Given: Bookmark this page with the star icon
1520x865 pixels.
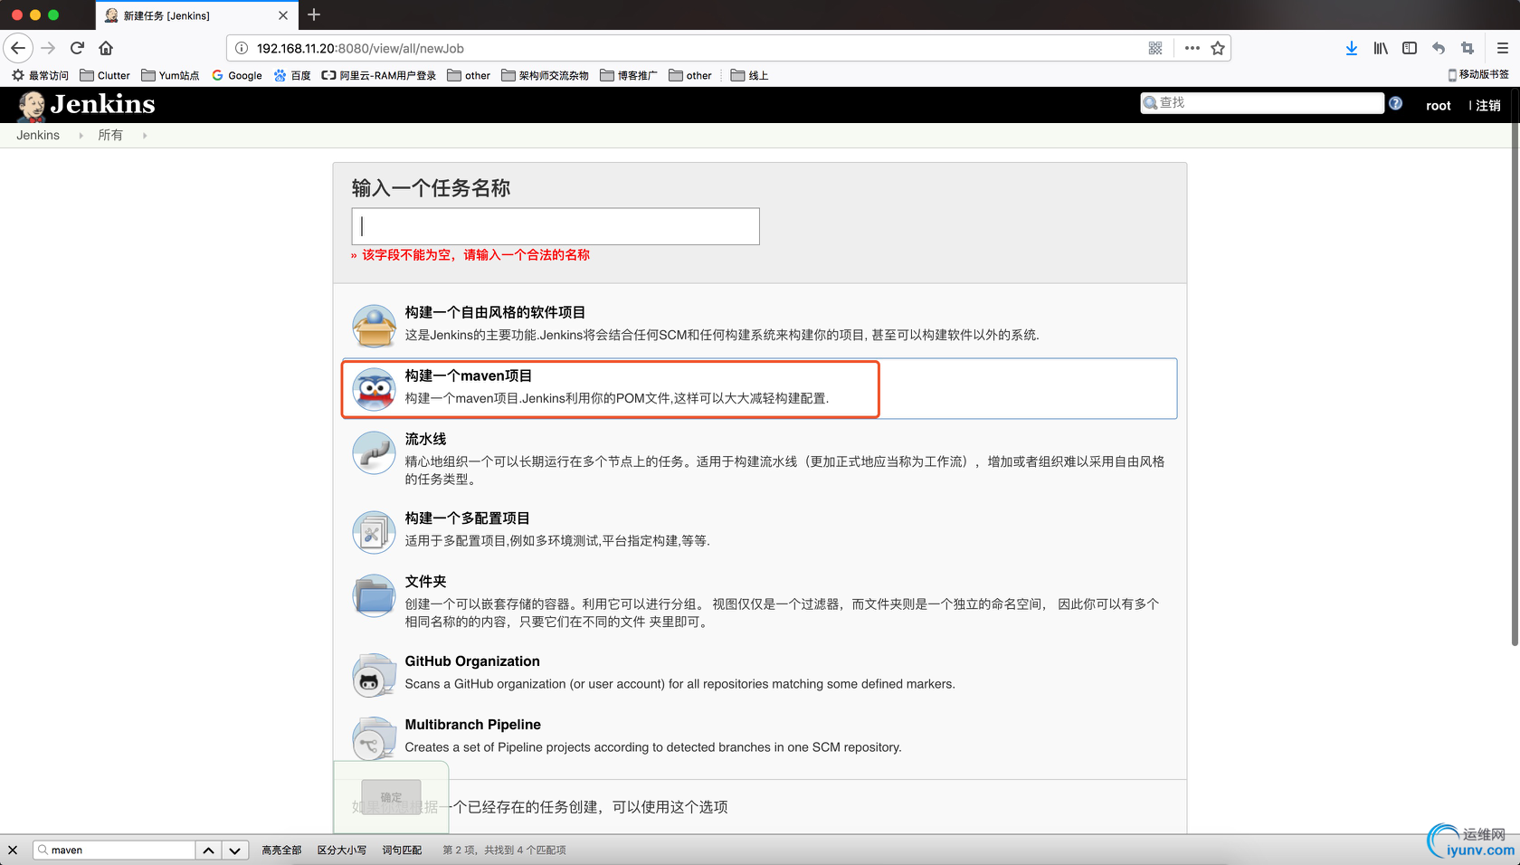Looking at the screenshot, I should [x=1218, y=48].
